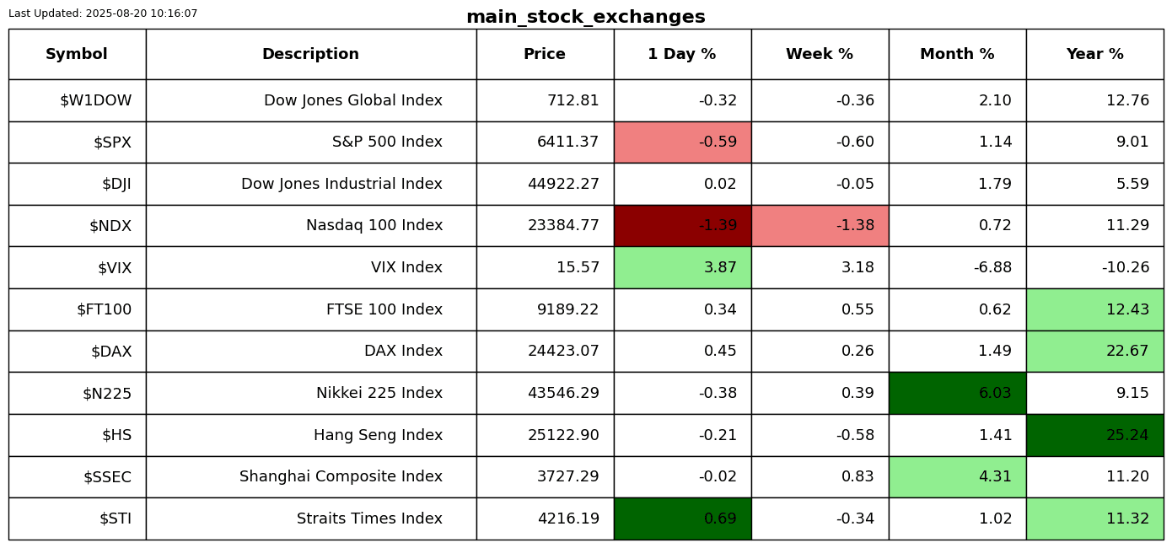Click the Price column header
The width and height of the screenshot is (1172, 548).
click(545, 54)
